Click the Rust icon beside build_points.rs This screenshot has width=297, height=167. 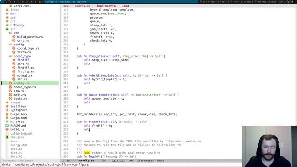13,37
